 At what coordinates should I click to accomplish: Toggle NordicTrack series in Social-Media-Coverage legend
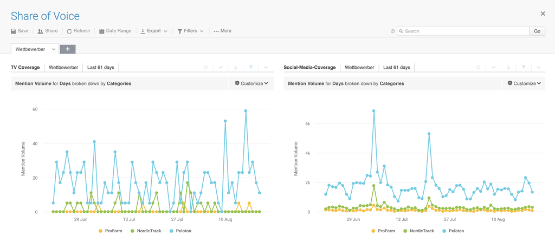418,231
